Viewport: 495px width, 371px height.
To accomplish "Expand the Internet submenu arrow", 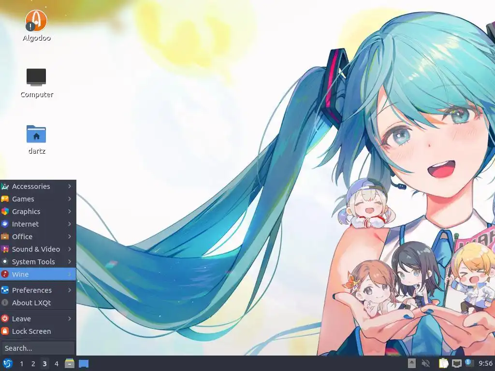I will point(70,224).
